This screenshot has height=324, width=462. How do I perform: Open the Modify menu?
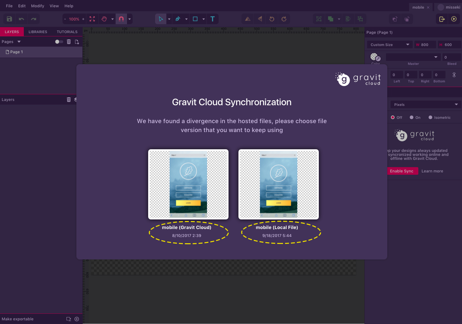tap(38, 6)
